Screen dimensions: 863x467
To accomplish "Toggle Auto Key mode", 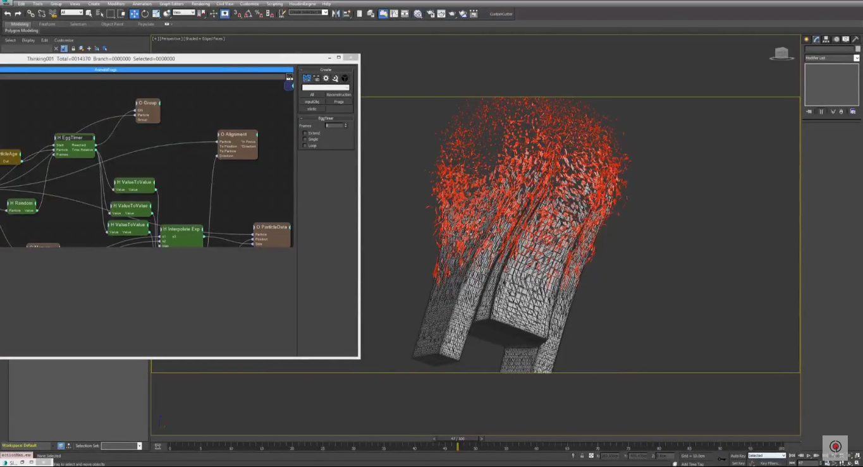I will 738,456.
